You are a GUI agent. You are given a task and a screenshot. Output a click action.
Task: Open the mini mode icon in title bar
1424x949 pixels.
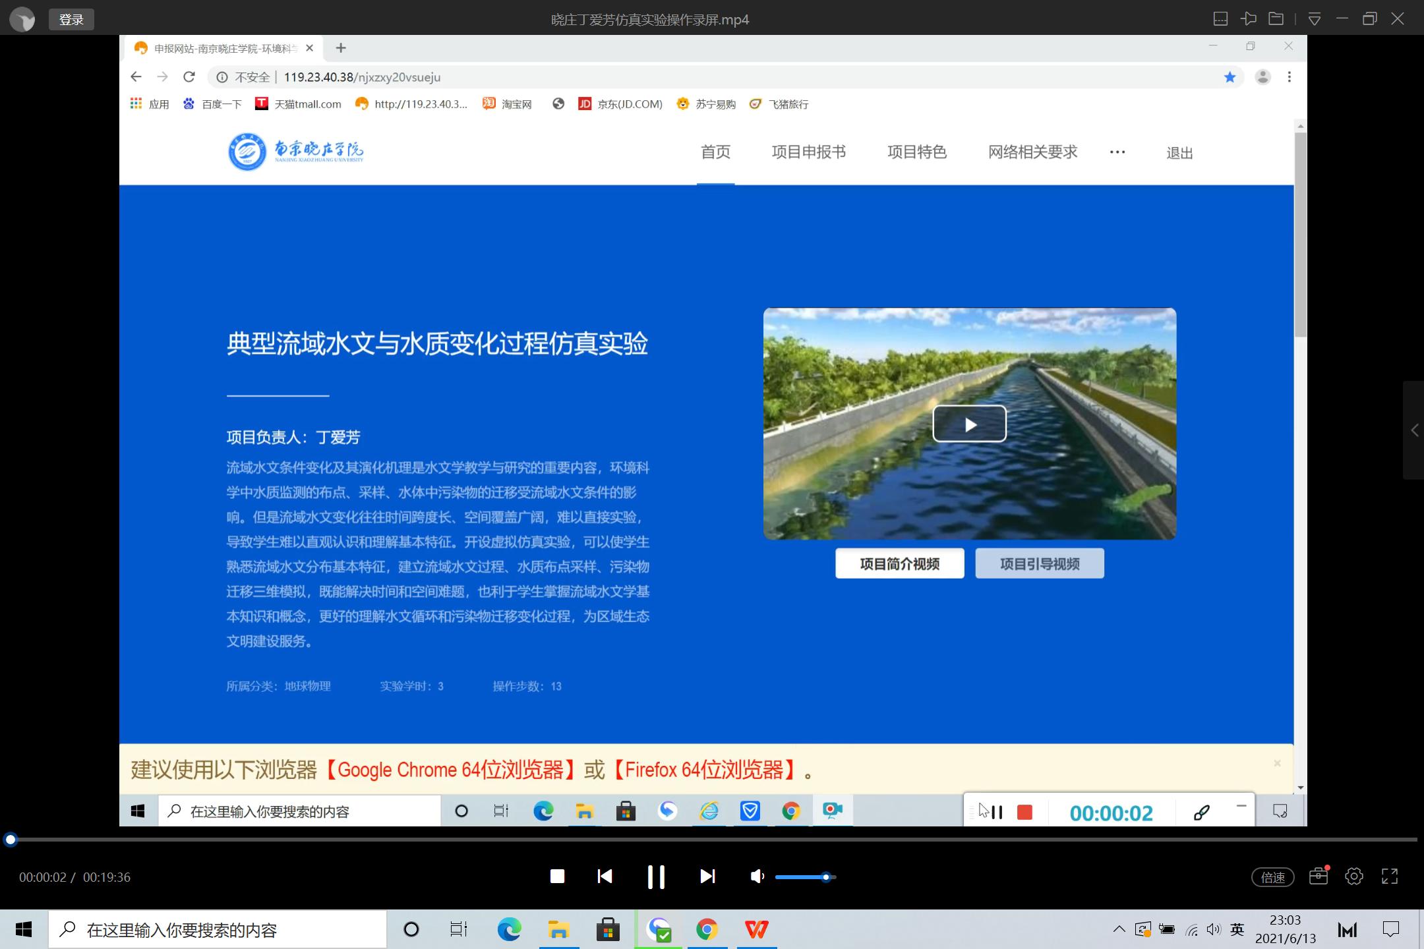[x=1220, y=19]
